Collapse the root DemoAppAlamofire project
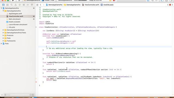This screenshot has height=98, width=174. click(x=1, y=8)
